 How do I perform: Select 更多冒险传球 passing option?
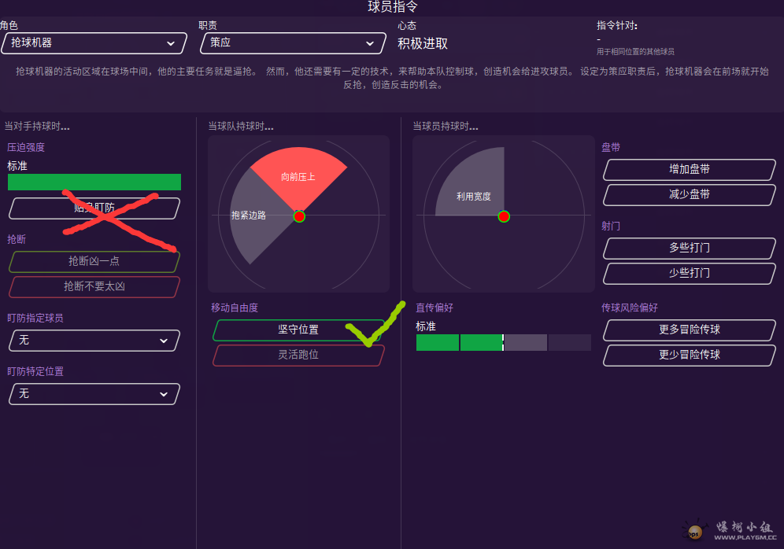[689, 330]
